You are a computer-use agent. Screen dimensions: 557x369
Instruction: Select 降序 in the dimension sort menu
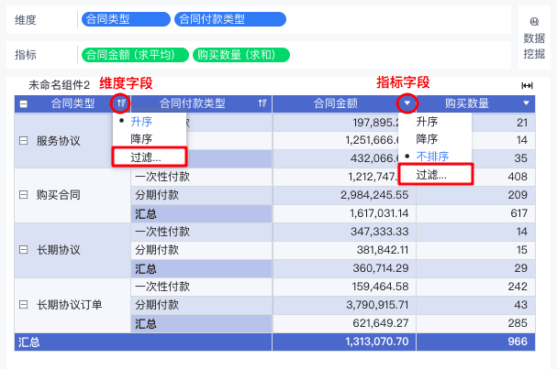click(141, 139)
